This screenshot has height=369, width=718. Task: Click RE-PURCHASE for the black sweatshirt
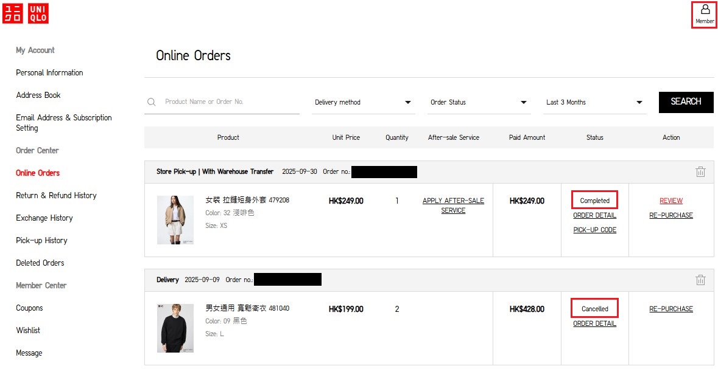670,309
